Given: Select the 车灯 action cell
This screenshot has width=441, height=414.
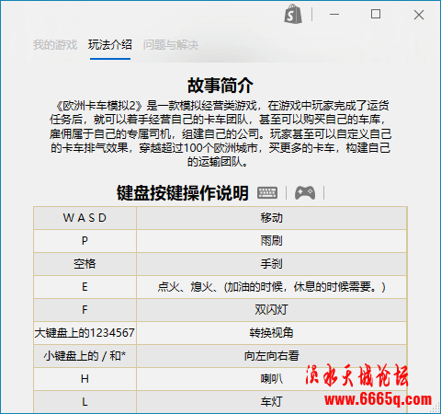Looking at the screenshot, I should tap(271, 402).
